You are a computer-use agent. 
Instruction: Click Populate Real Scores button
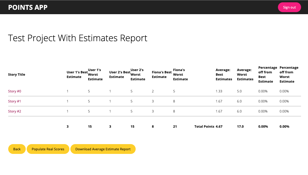(48, 149)
